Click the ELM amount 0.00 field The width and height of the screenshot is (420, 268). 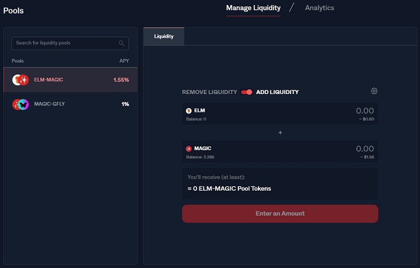[365, 111]
